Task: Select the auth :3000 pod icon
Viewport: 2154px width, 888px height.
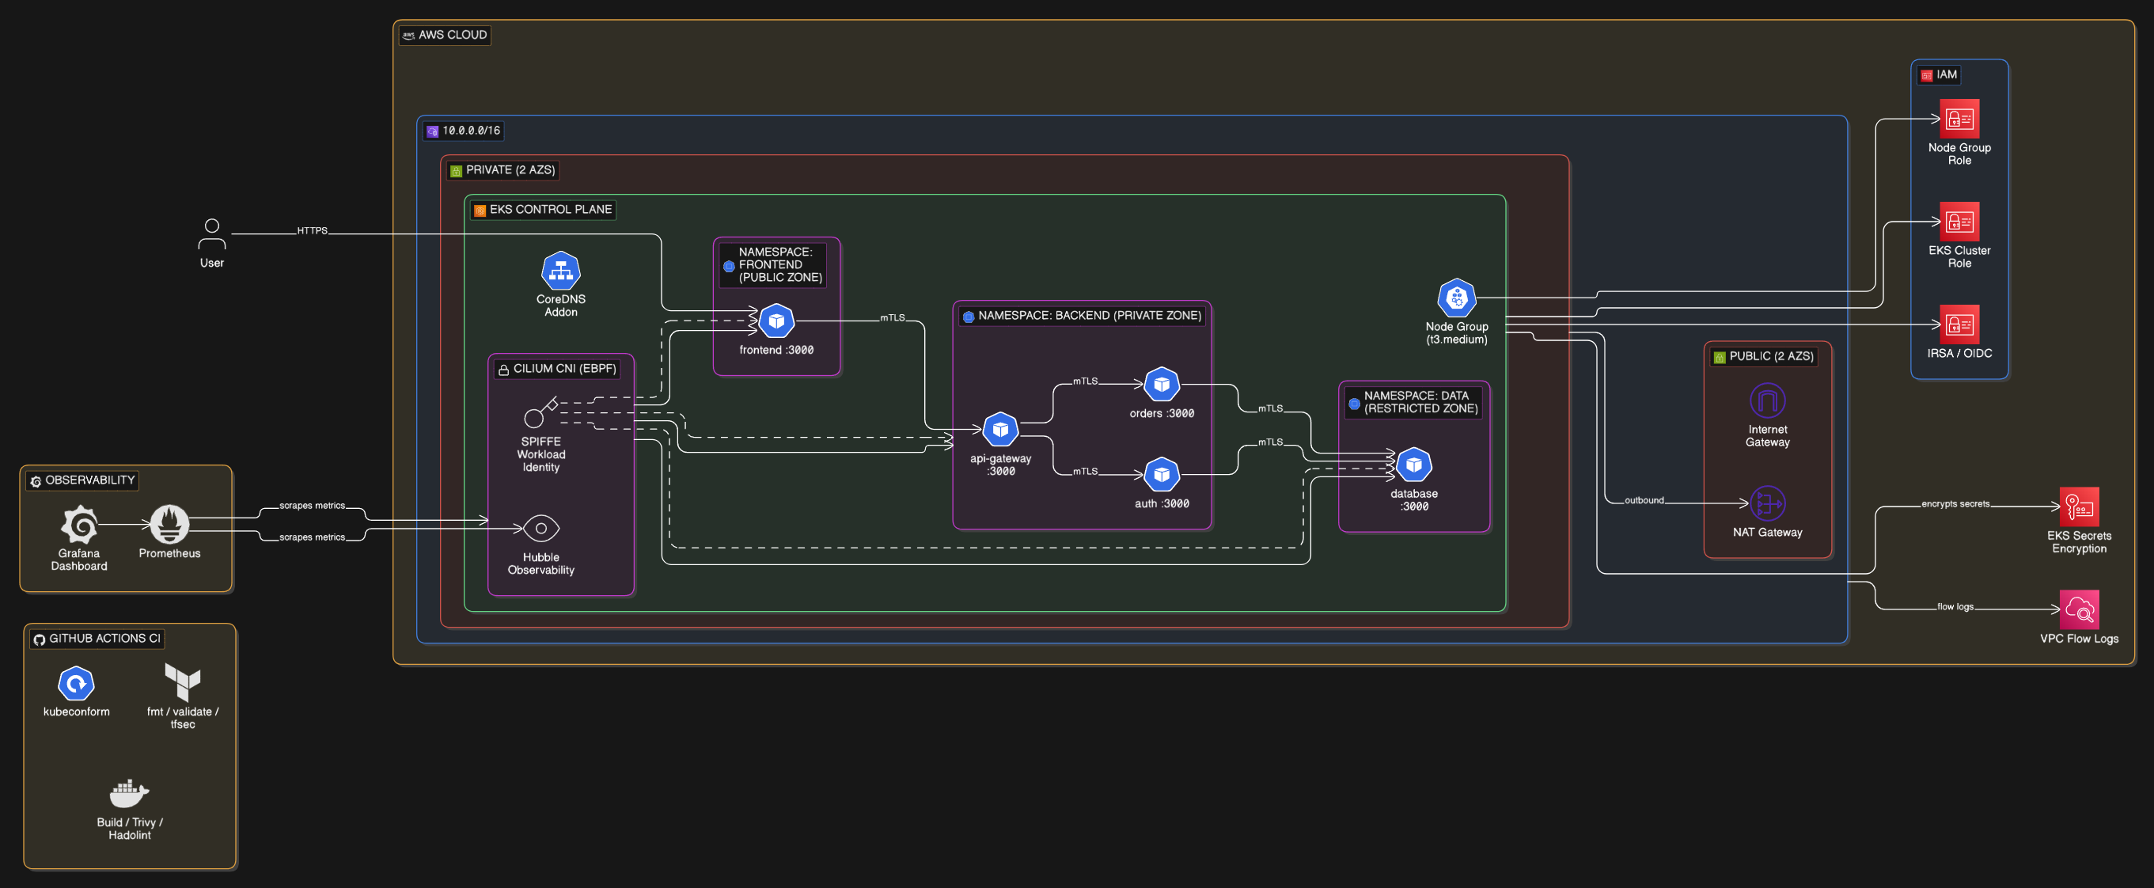Action: tap(1162, 475)
